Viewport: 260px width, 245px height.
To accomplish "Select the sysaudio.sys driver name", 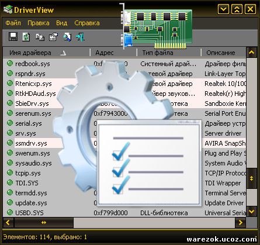I will (33, 163).
